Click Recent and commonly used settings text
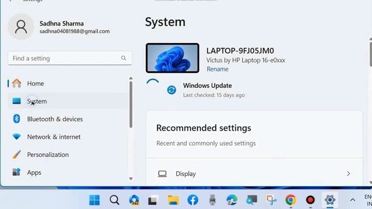 pyautogui.click(x=206, y=143)
